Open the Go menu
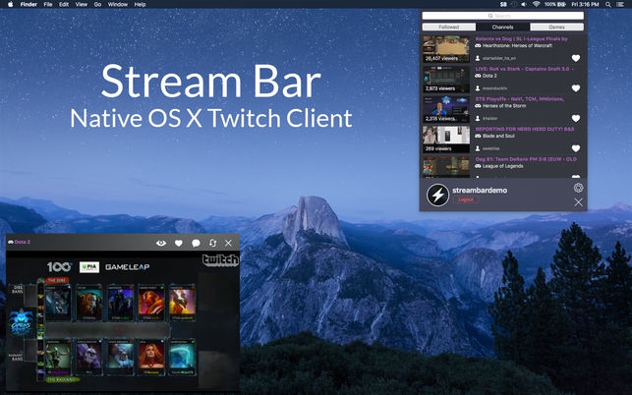The height and width of the screenshot is (395, 632). pos(97,5)
